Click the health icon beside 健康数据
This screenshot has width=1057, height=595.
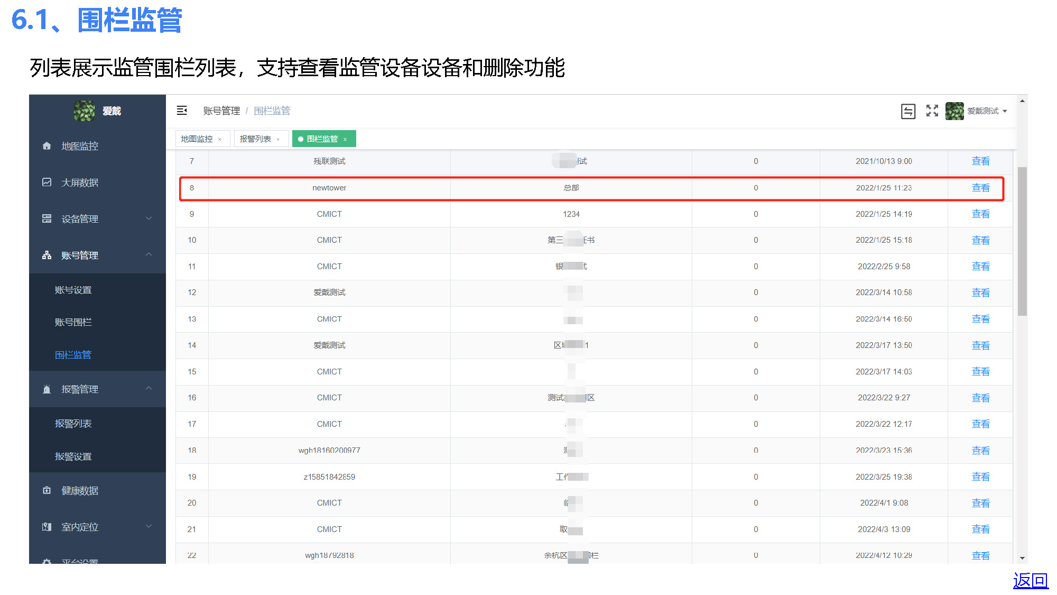coord(47,491)
